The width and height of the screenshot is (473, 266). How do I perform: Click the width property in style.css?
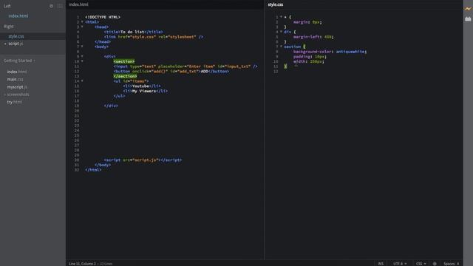tap(299, 61)
